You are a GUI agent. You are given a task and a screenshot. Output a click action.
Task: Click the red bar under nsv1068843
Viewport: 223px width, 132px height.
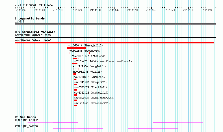tap(76, 48)
